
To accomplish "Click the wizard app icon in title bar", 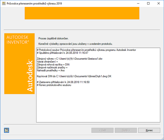I will click(4, 3).
